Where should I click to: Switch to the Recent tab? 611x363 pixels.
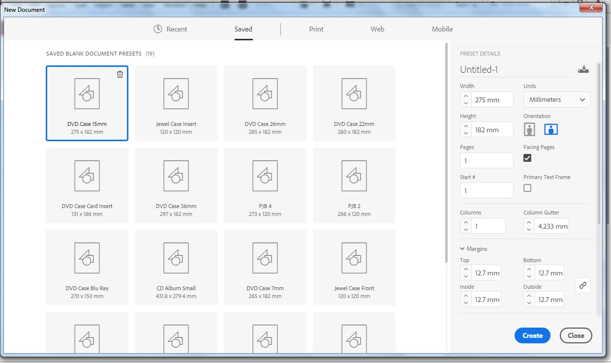click(x=170, y=29)
